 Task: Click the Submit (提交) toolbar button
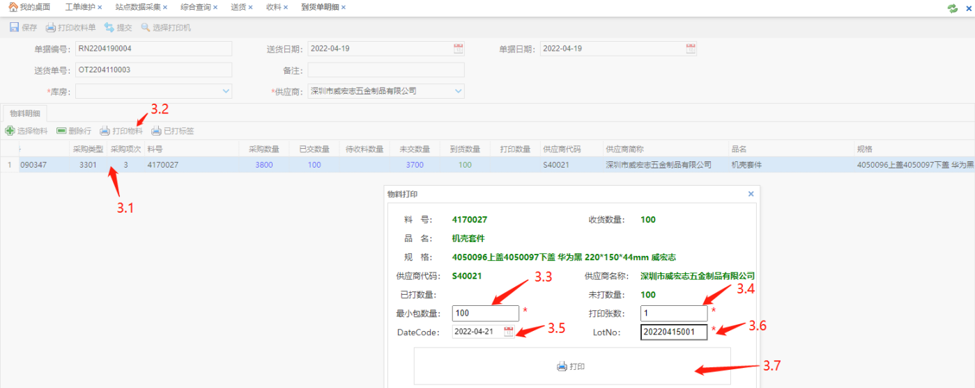click(109, 28)
